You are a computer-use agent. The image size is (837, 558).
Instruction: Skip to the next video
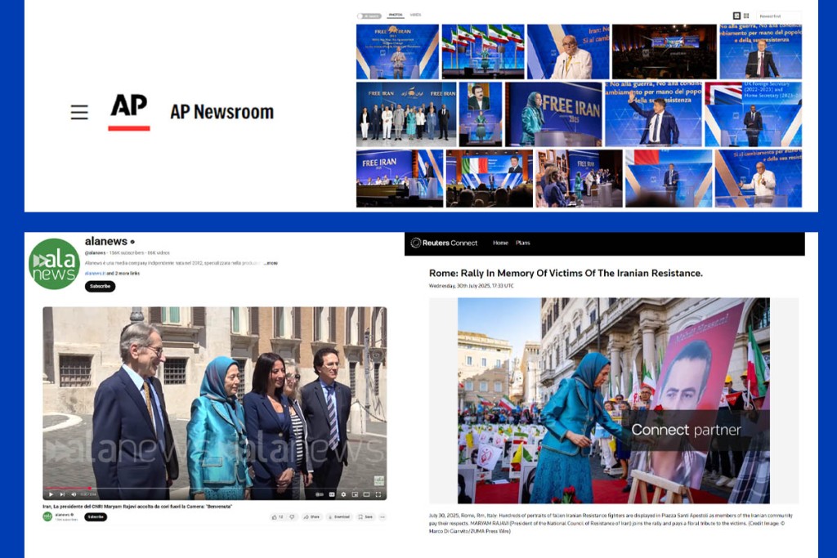[x=62, y=494]
